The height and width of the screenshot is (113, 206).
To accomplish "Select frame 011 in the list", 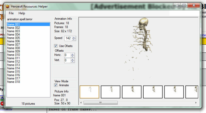I will click(x=28, y=58).
